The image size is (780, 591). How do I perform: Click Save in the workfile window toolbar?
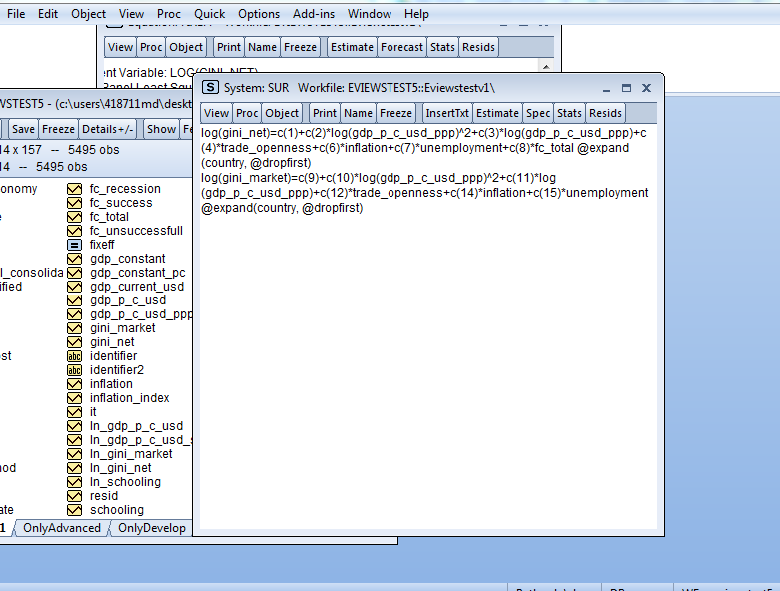(x=23, y=129)
